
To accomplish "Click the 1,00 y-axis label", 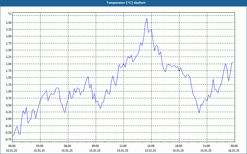I will tap(9, 91).
